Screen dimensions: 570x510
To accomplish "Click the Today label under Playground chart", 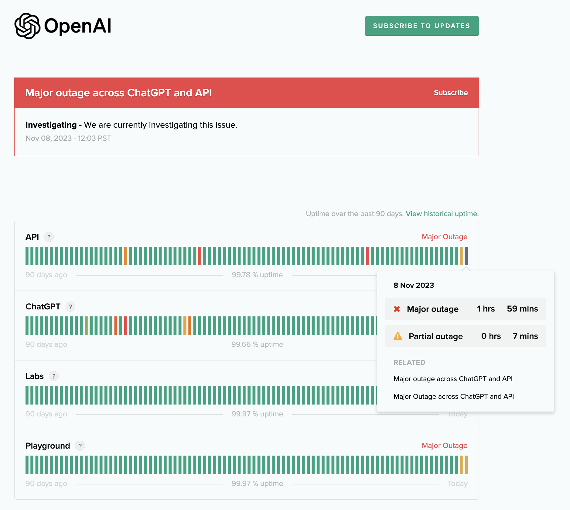I will (x=458, y=484).
